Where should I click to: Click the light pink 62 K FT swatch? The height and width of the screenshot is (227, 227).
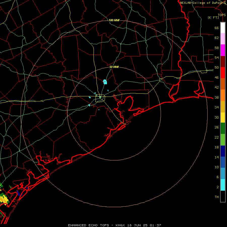pyautogui.click(x=223, y=39)
